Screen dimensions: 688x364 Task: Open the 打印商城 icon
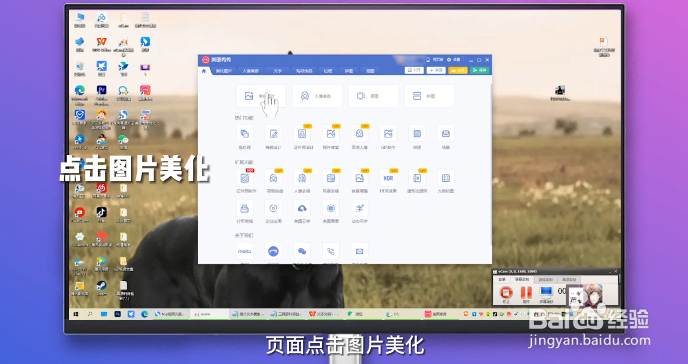click(244, 208)
